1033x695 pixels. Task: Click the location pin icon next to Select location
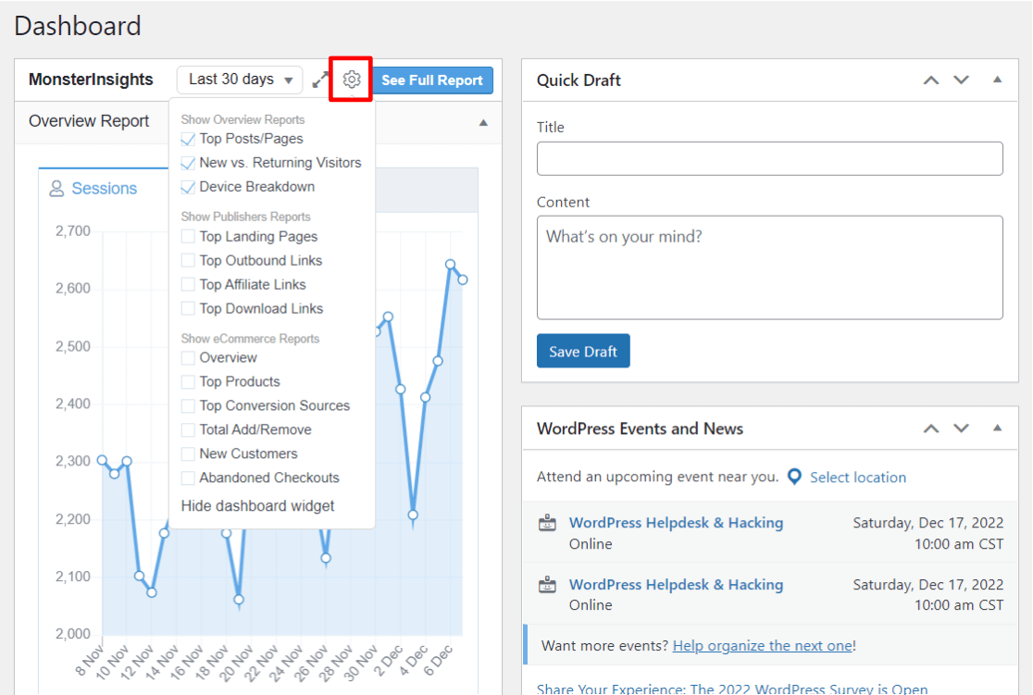794,477
